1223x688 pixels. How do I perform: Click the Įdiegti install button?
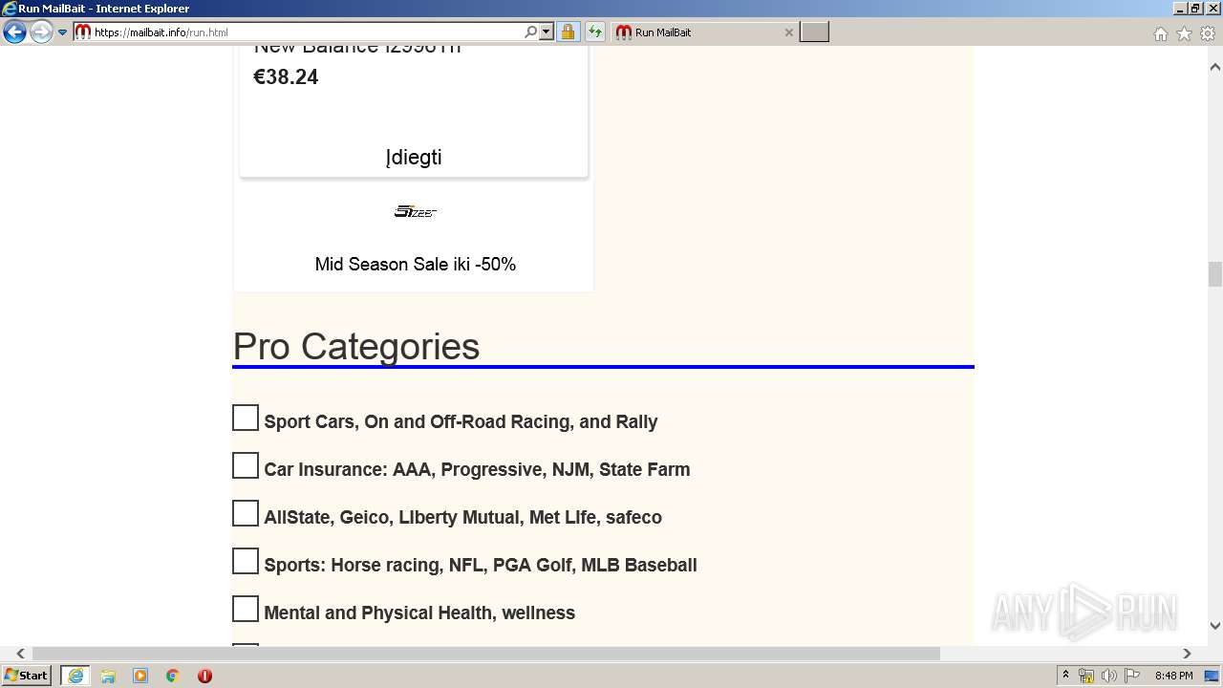click(x=414, y=158)
